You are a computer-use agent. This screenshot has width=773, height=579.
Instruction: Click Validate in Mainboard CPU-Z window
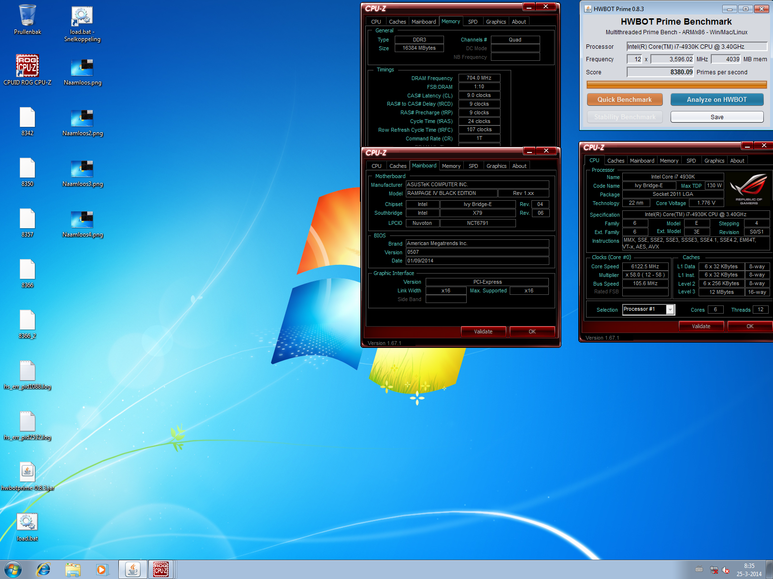click(483, 331)
